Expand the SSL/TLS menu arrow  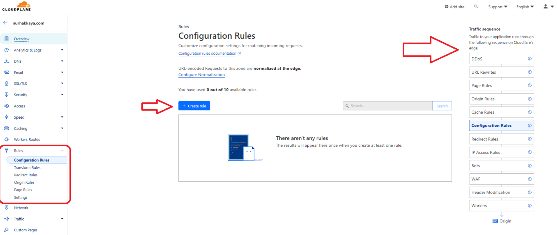click(x=62, y=83)
